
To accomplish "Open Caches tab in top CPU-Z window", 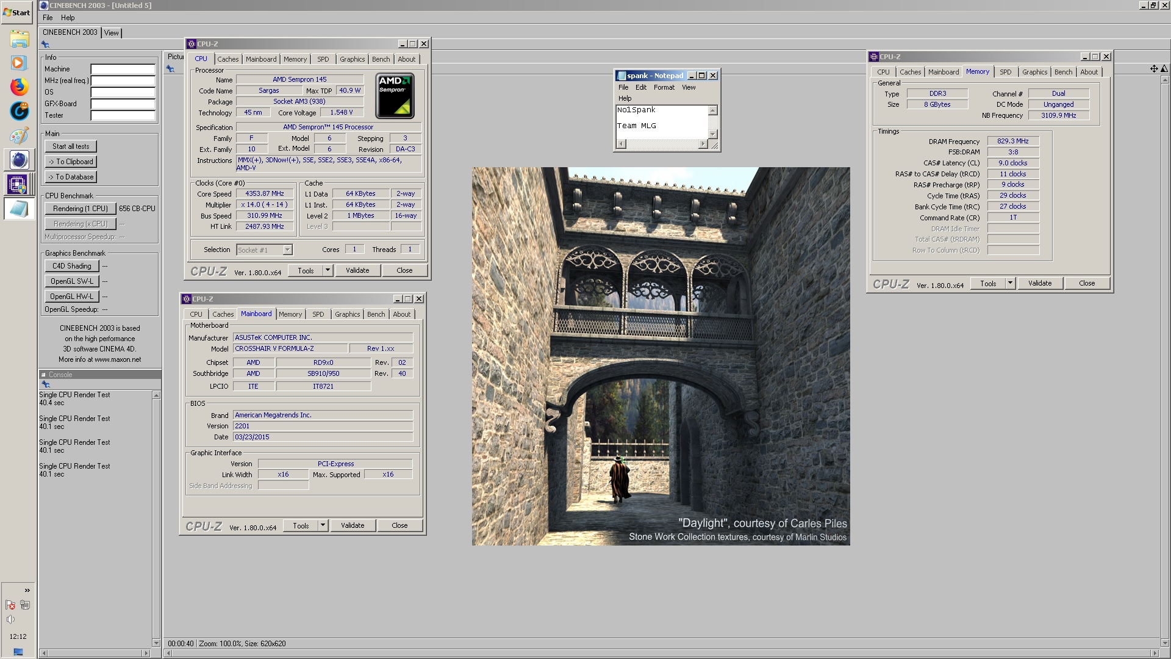I will click(228, 59).
